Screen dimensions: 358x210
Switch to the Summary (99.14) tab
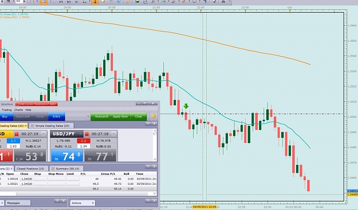[66, 169]
